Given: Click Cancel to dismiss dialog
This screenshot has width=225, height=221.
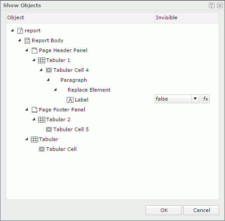Looking at the screenshot, I should point(201,210).
